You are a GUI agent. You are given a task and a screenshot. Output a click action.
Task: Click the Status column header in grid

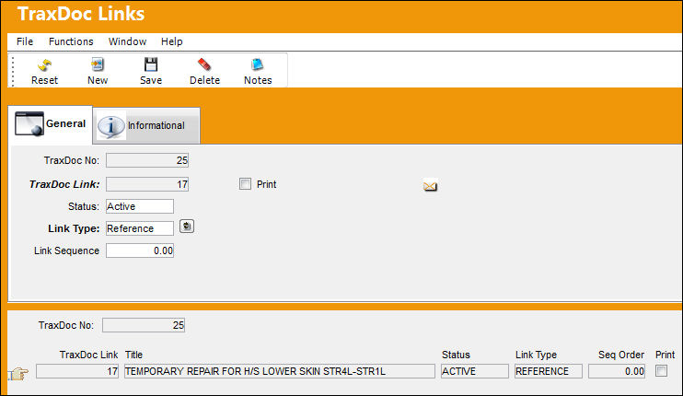pyautogui.click(x=456, y=355)
